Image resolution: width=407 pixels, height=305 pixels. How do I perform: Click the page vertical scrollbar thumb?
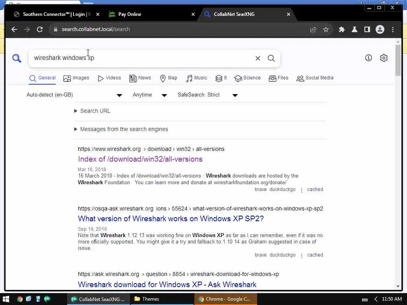coord(398,60)
